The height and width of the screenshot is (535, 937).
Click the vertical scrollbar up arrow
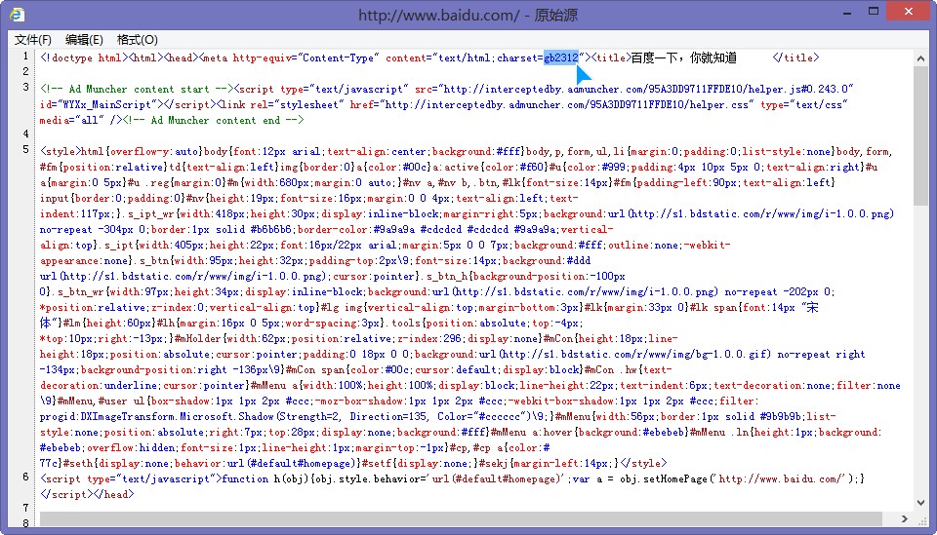(x=920, y=58)
